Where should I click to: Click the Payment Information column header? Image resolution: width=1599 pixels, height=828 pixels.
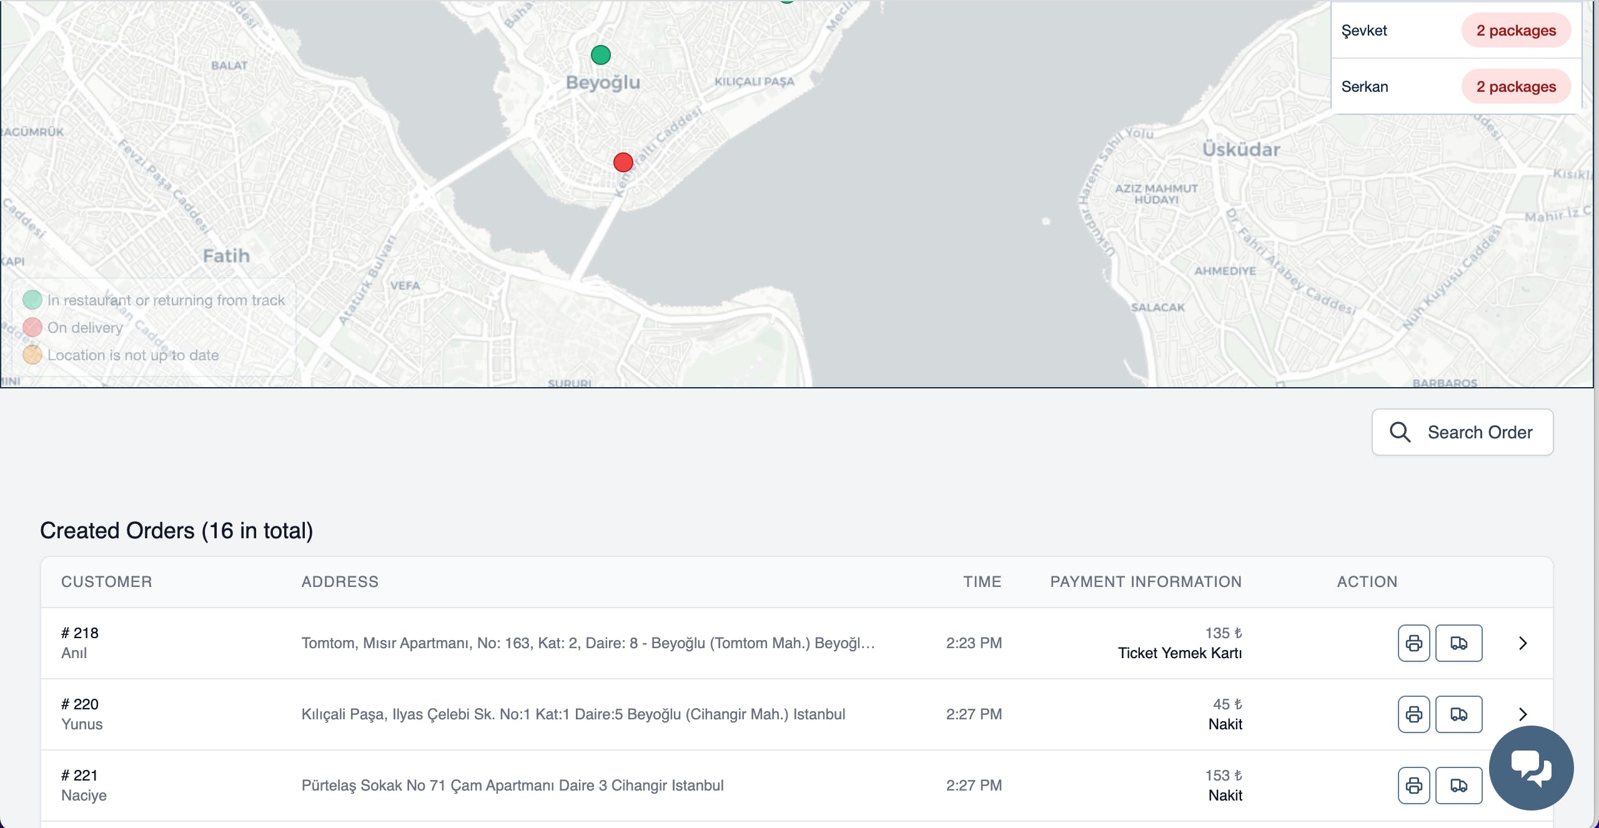[1146, 581]
